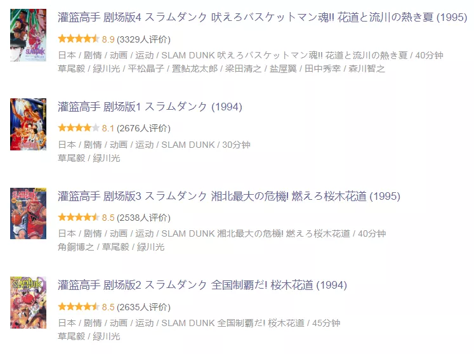Screen dimensions: 474x354
Task: View the 2676人评价 rating count
Action: [143, 128]
